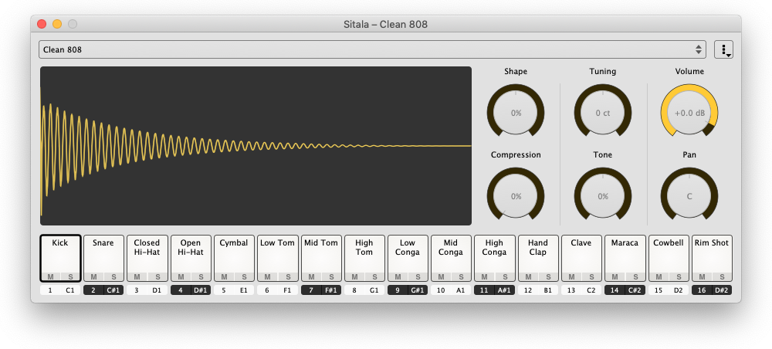The image size is (772, 349).
Task: Trigger the Snare pad
Action: point(103,256)
